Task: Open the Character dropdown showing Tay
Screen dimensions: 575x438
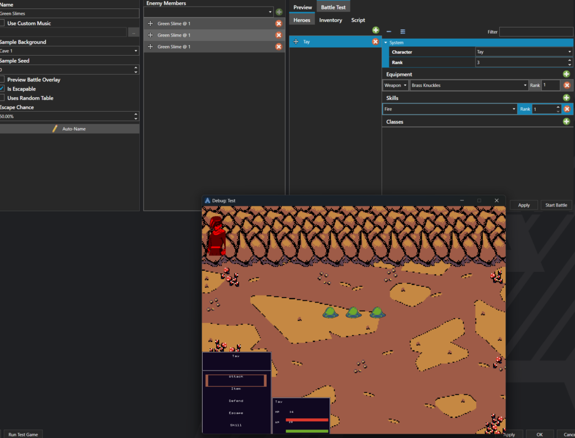Action: click(x=523, y=52)
